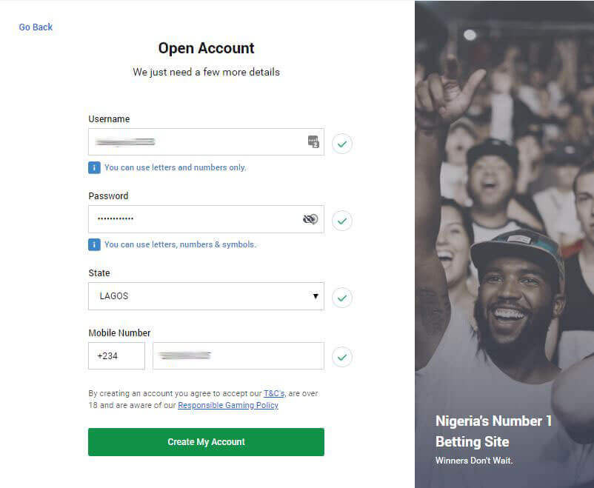Open the T&C's link
This screenshot has width=594, height=488.
click(x=274, y=393)
